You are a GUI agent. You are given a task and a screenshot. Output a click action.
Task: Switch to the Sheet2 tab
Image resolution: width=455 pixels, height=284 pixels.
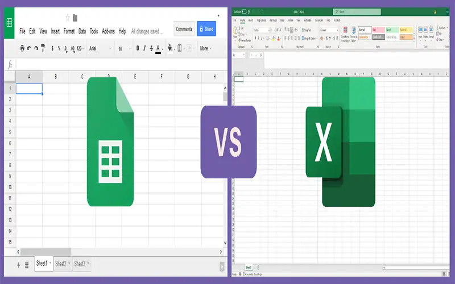click(x=62, y=264)
